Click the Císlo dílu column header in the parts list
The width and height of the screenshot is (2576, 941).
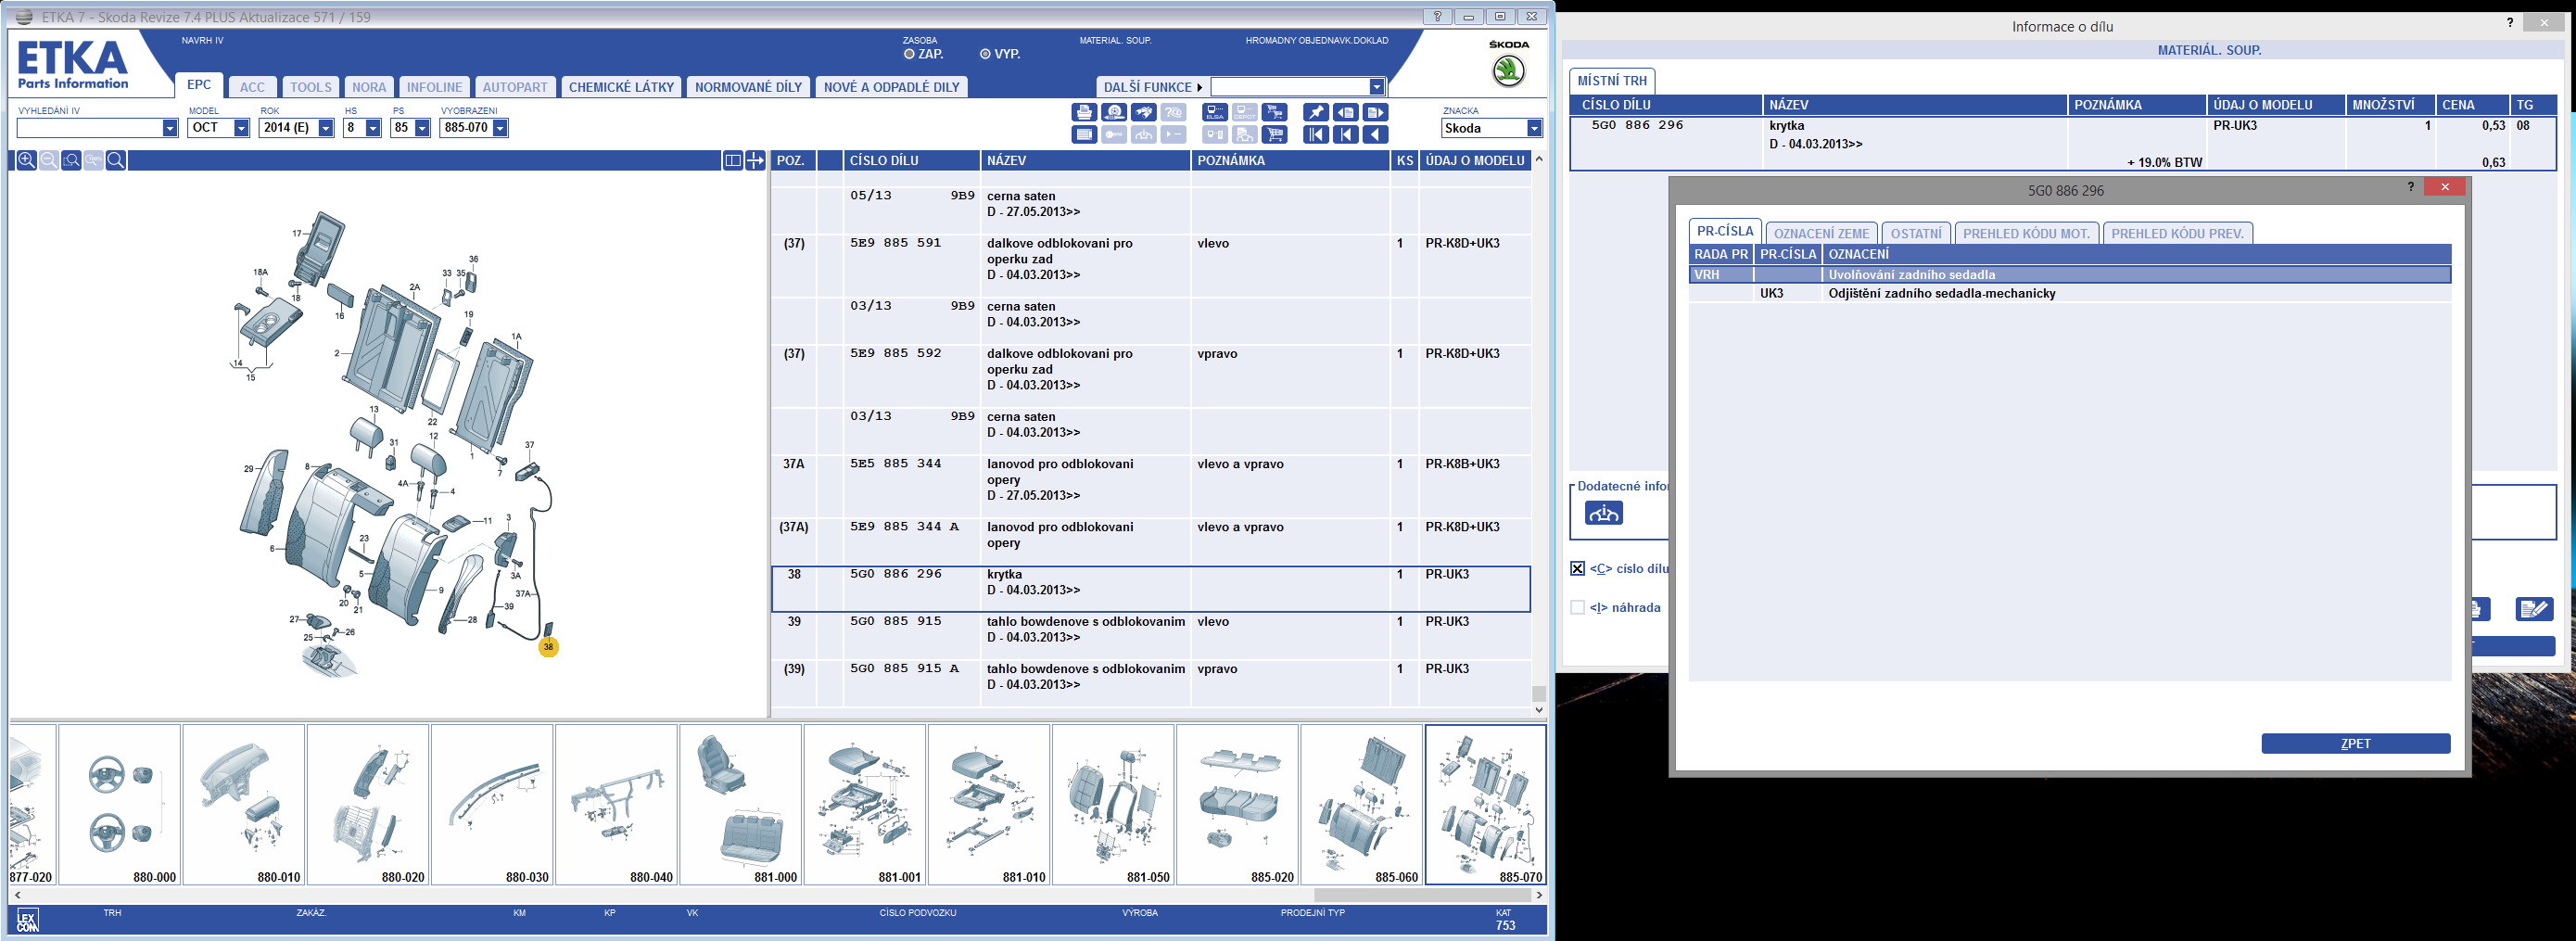click(x=912, y=160)
